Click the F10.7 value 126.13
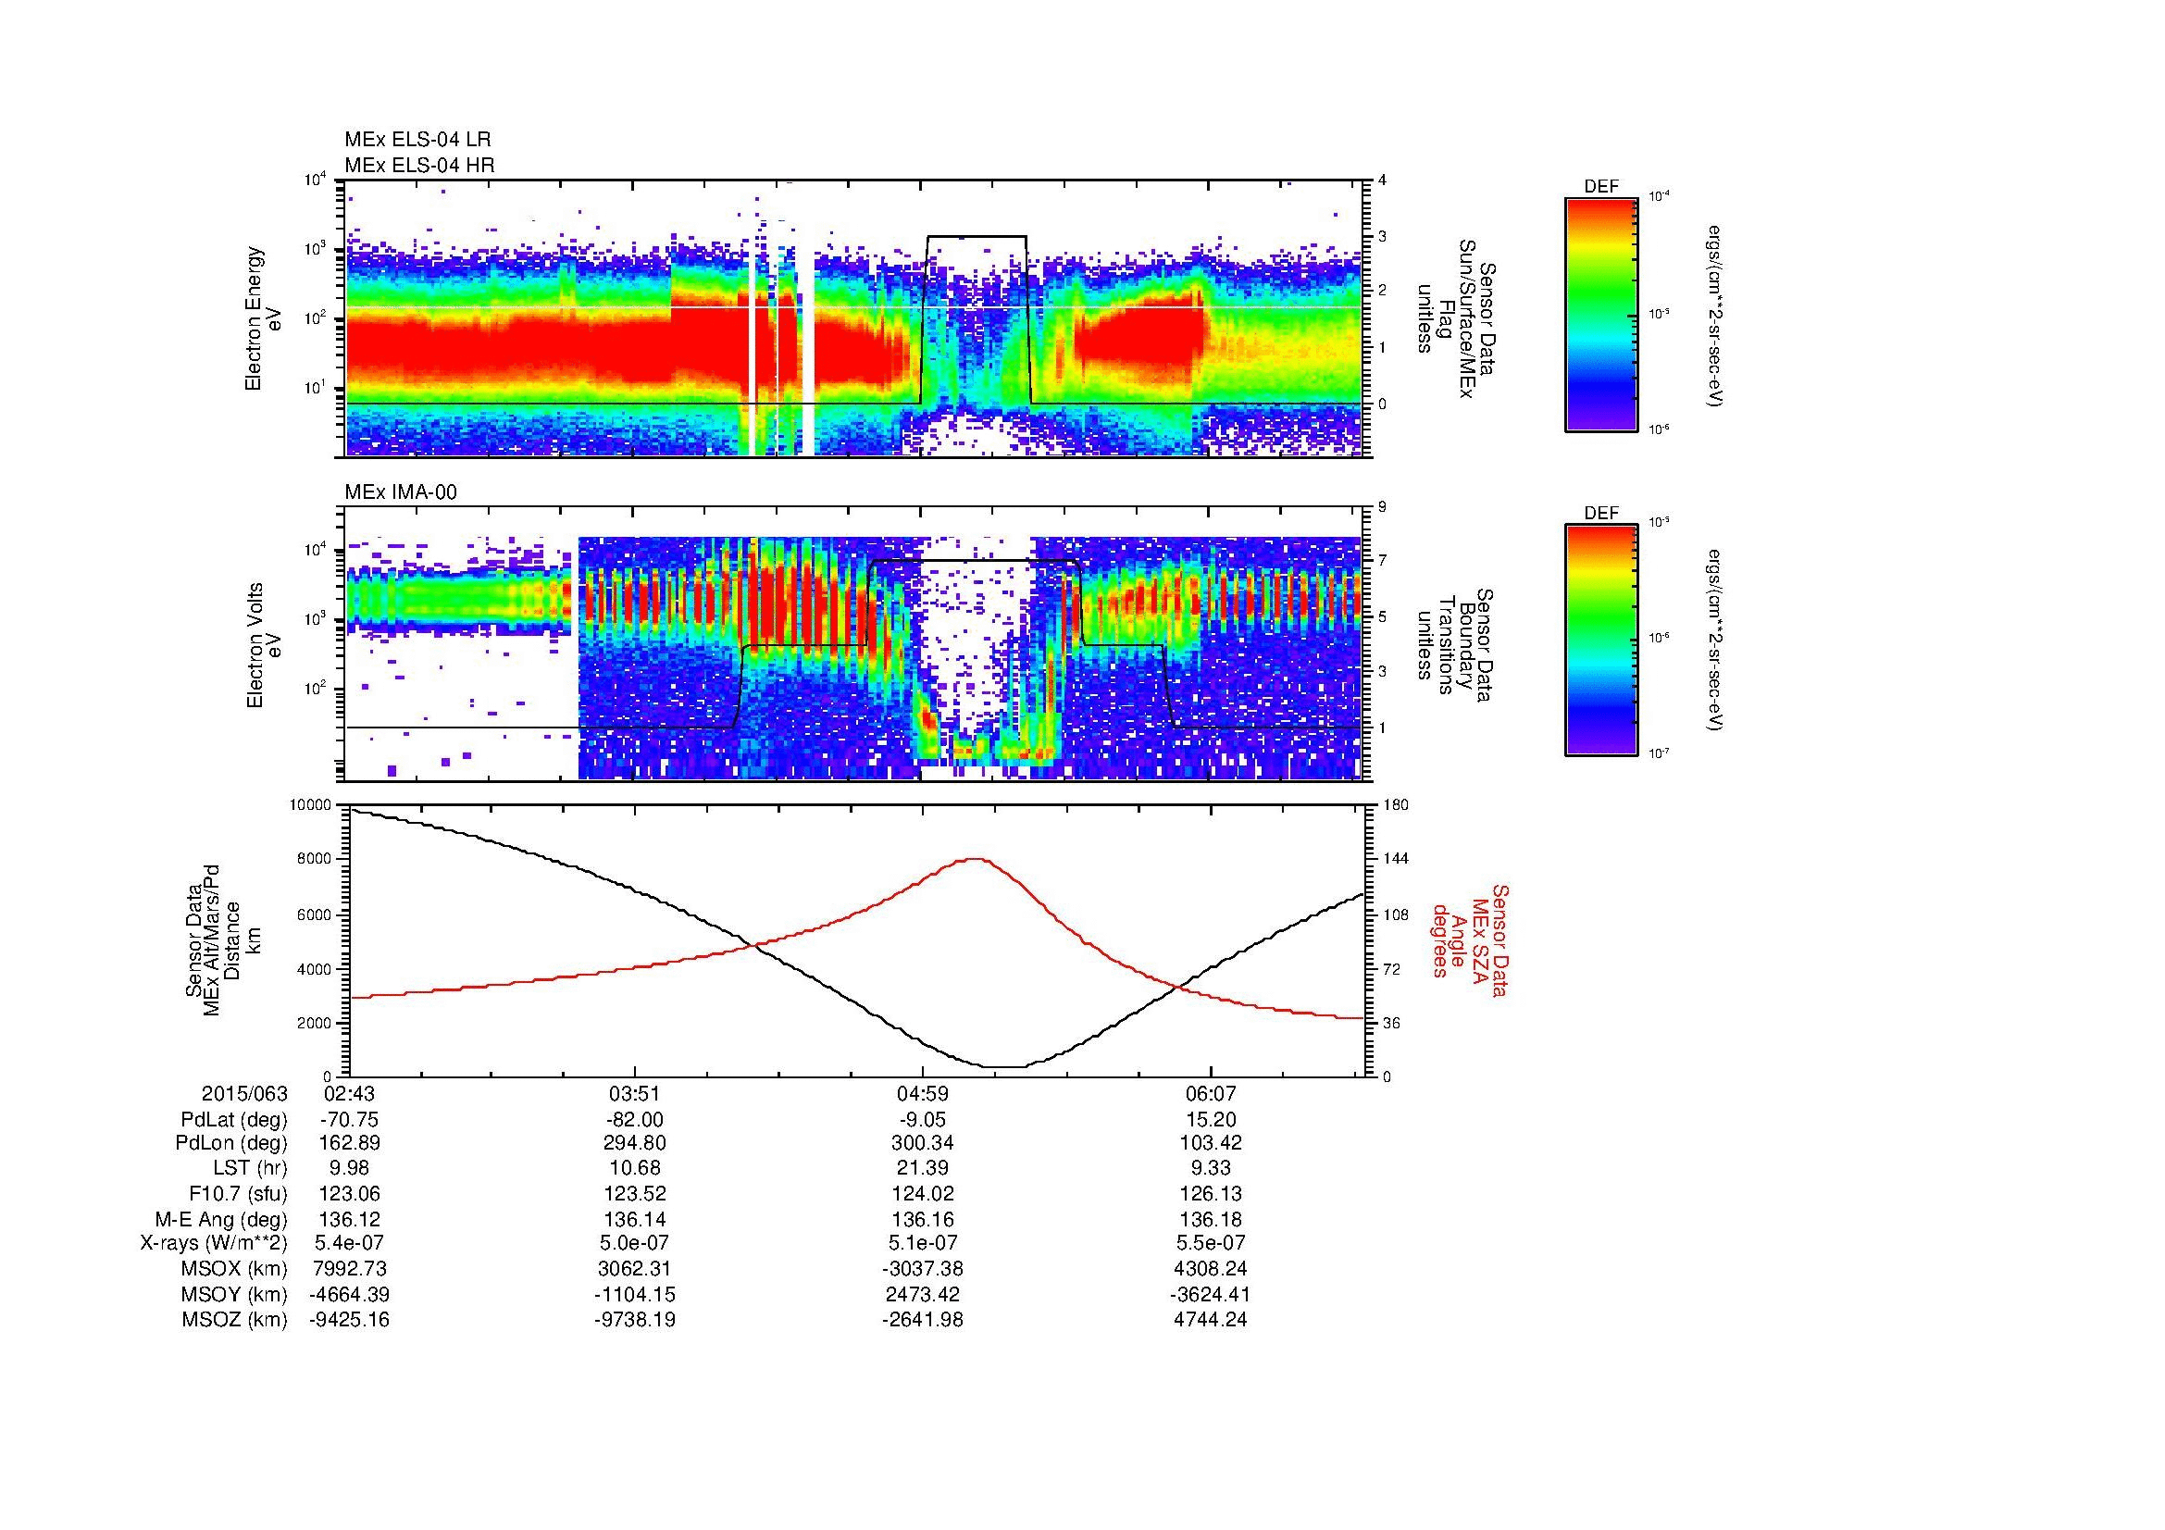Image resolution: width=2165 pixels, height=1530 pixels. (x=1211, y=1194)
